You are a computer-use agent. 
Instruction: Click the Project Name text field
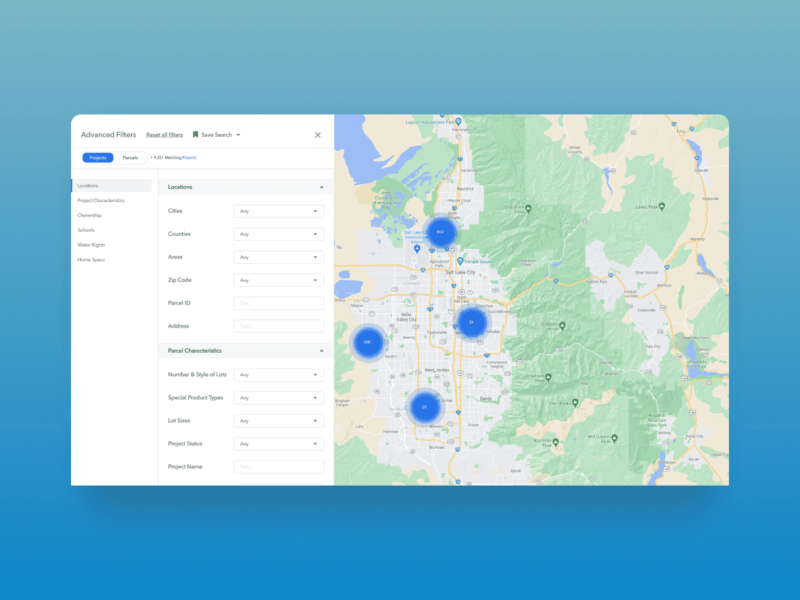[279, 467]
